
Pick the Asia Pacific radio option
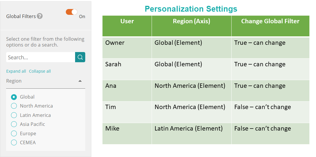14,124
